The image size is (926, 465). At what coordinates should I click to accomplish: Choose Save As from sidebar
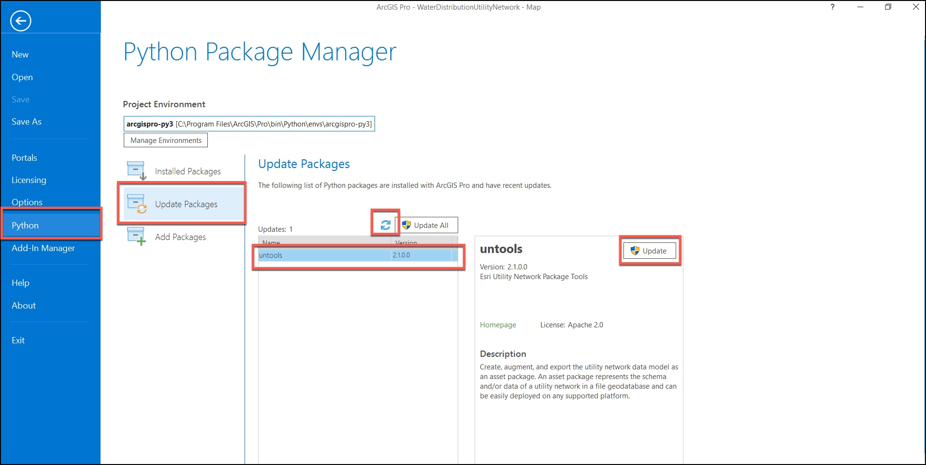click(27, 122)
